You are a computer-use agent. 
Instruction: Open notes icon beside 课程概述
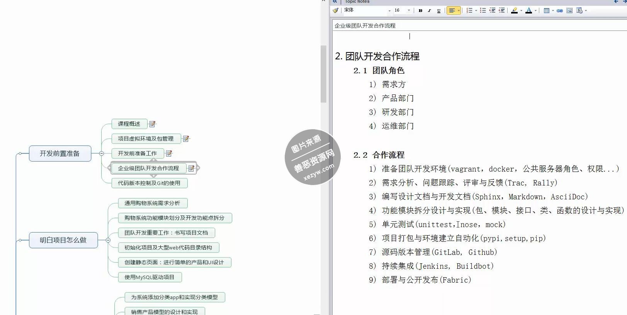[x=152, y=124]
